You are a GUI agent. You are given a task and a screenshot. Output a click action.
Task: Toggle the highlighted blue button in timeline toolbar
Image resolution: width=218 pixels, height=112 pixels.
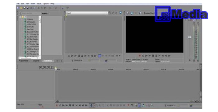[x=139, y=105]
